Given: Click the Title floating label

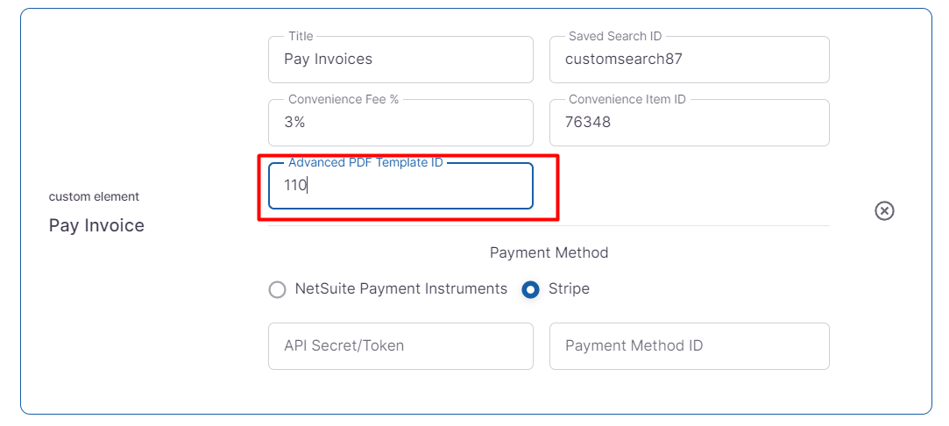Looking at the screenshot, I should point(301,37).
